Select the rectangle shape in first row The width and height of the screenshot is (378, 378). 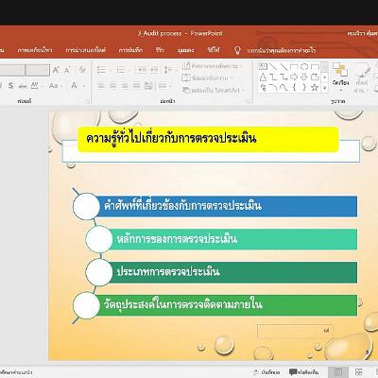click(x=294, y=66)
